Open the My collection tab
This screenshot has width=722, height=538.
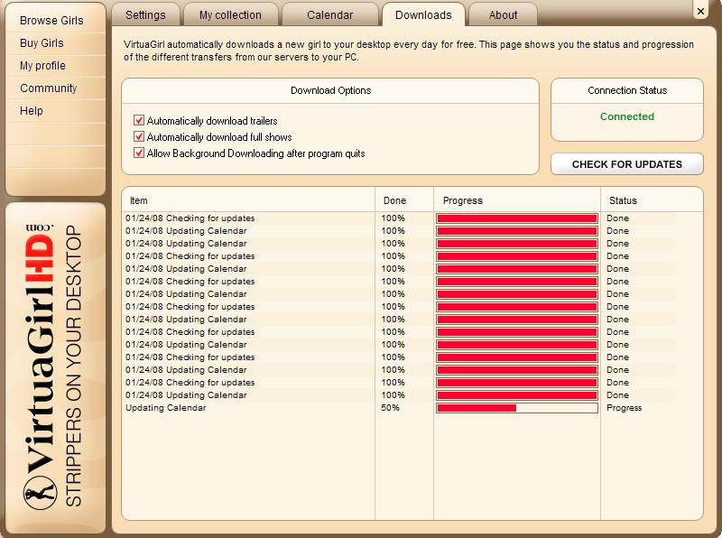(x=230, y=14)
